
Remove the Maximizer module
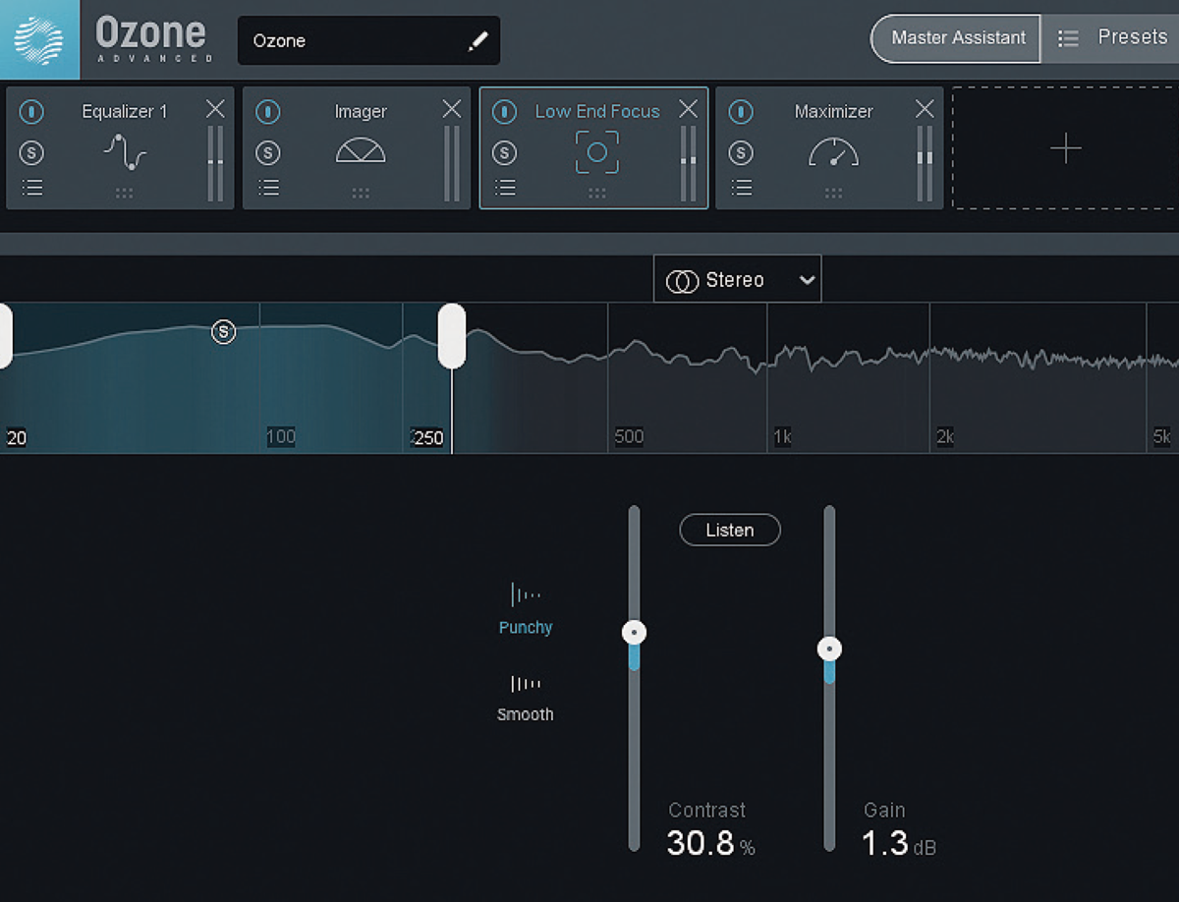click(925, 109)
